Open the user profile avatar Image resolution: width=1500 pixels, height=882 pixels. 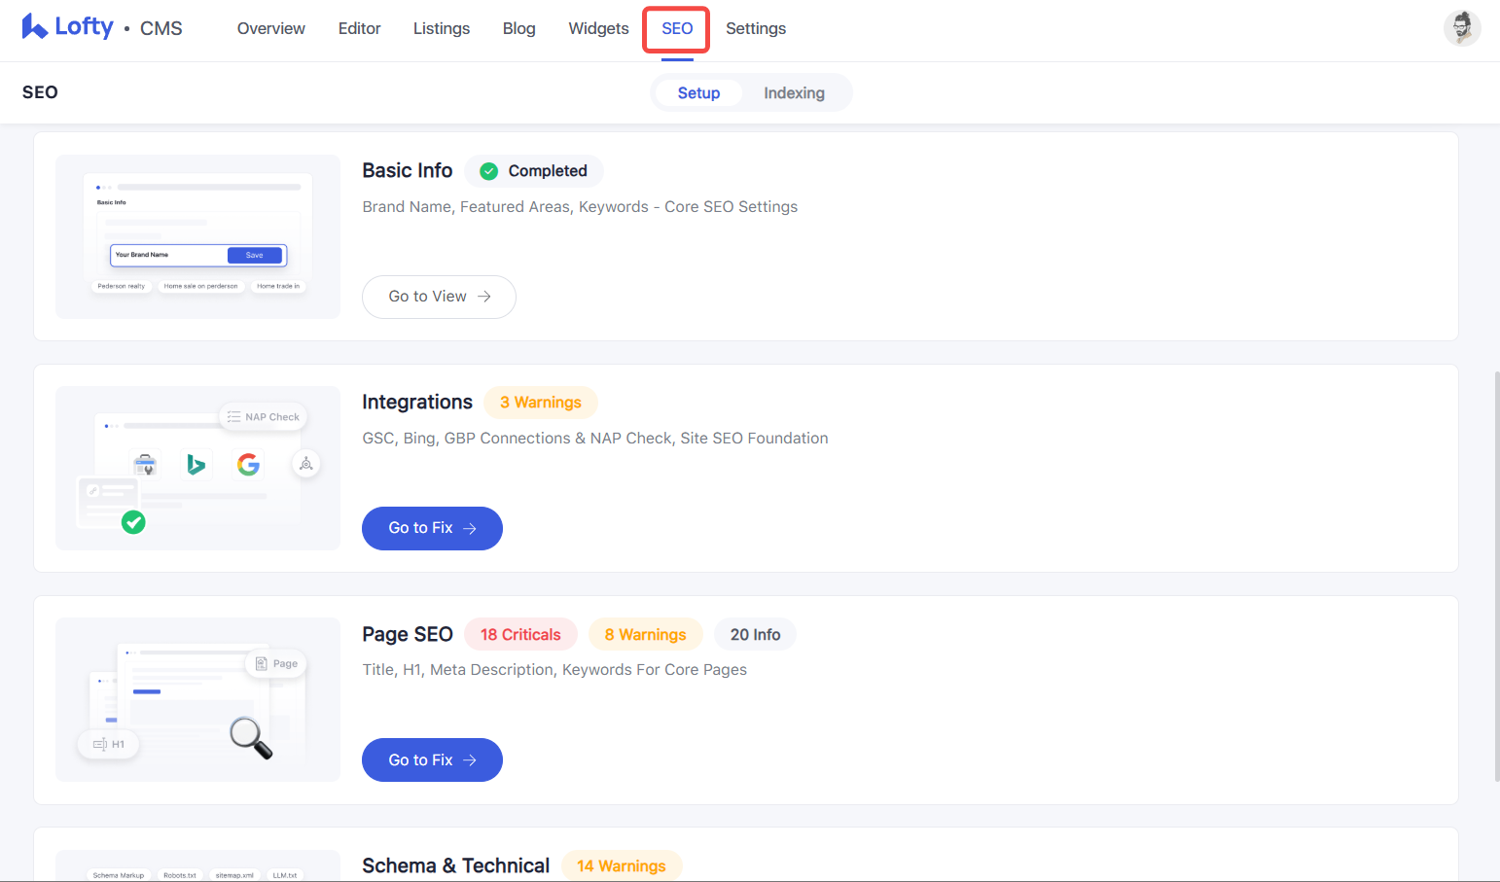point(1462,28)
